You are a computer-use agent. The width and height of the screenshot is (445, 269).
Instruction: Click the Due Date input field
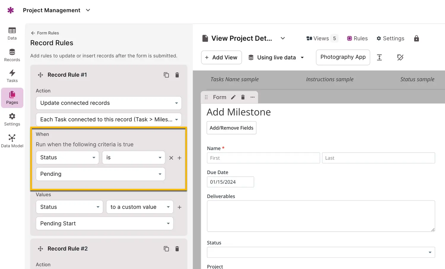[230, 182]
